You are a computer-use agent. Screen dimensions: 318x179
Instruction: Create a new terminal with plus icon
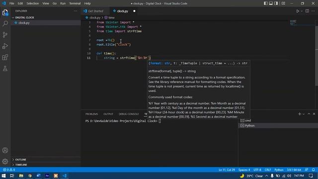tap(300, 114)
